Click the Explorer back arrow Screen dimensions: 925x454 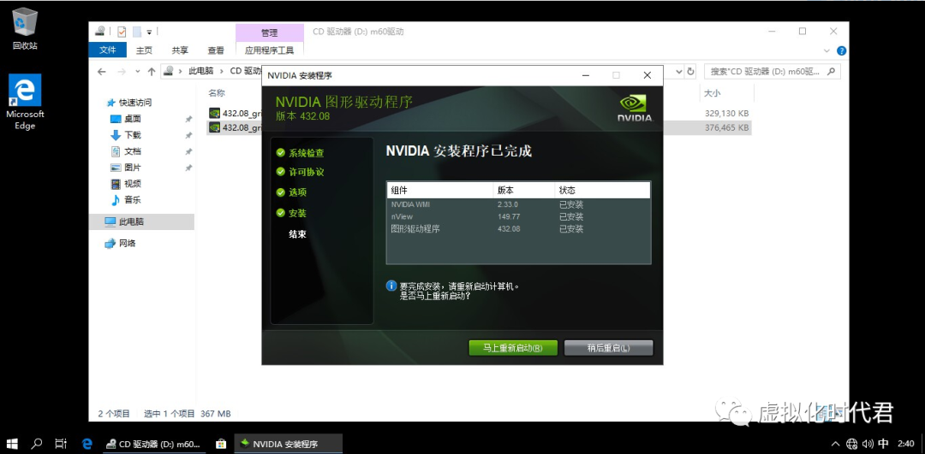pos(101,71)
